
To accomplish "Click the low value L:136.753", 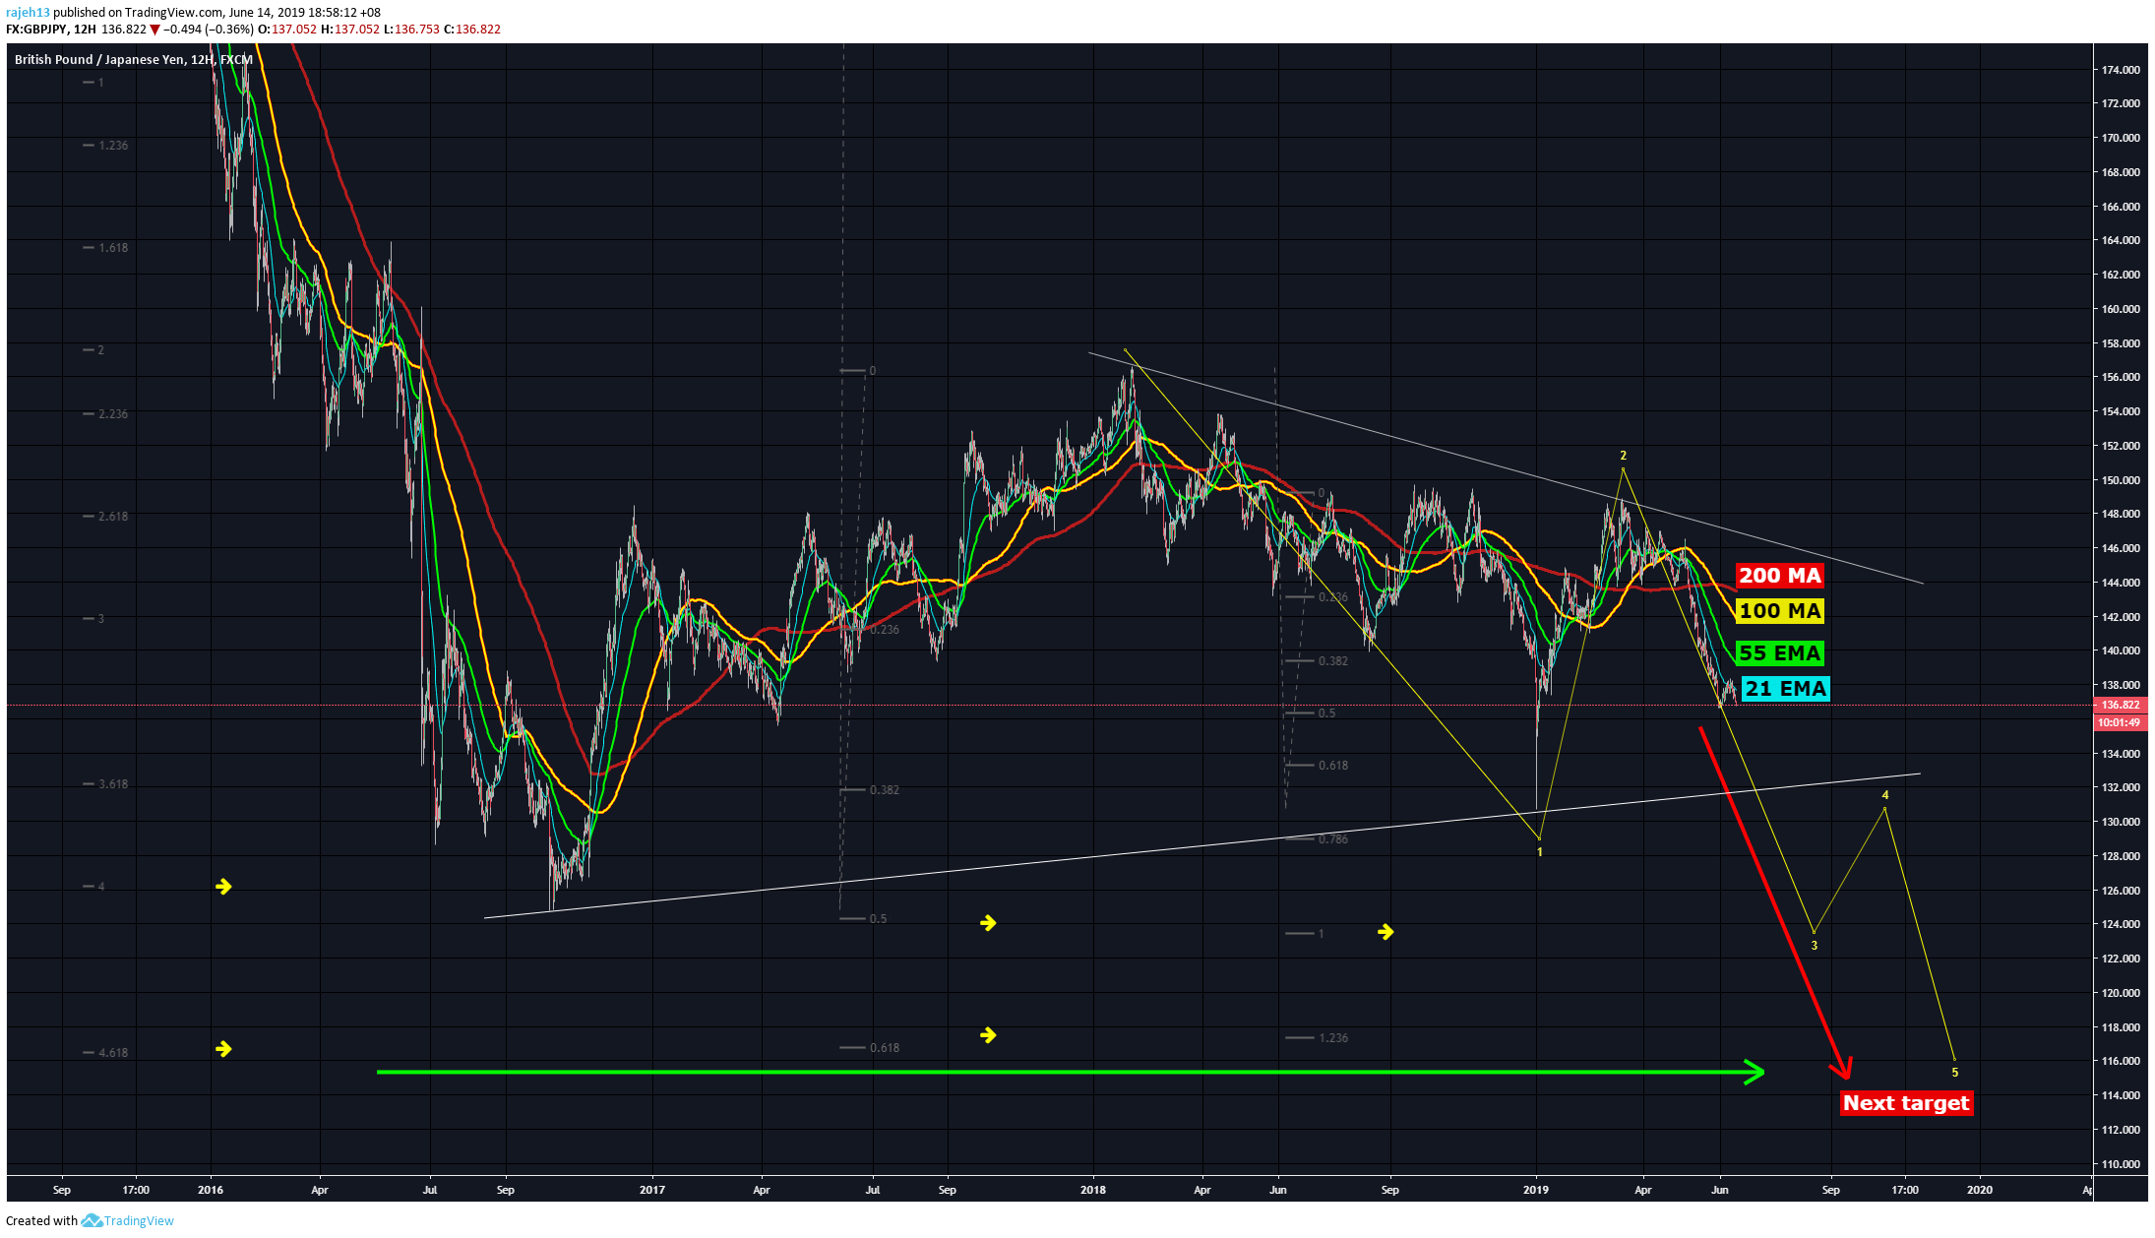I will pyautogui.click(x=410, y=30).
